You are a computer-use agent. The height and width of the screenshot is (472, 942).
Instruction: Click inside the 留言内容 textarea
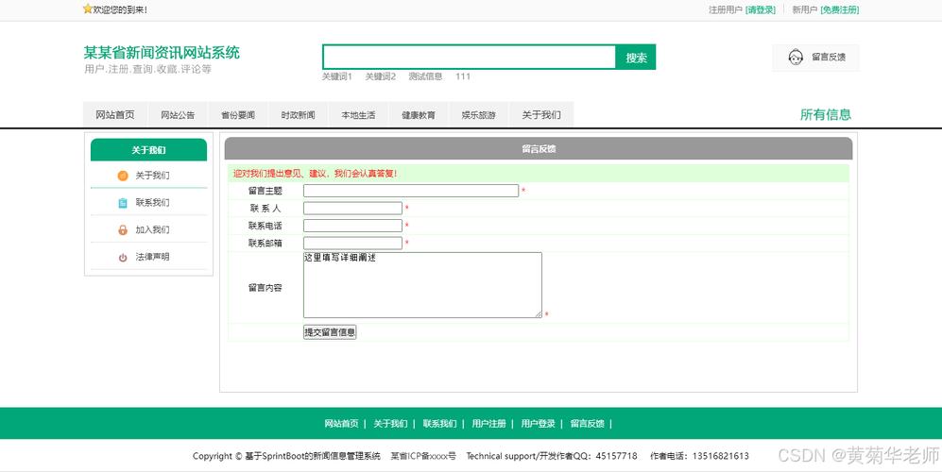pyautogui.click(x=422, y=285)
